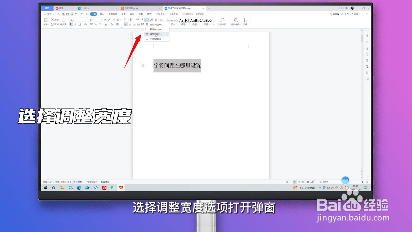412x232 pixels.
Task: Click the sort icon in ribbon
Action: [x=152, y=20]
